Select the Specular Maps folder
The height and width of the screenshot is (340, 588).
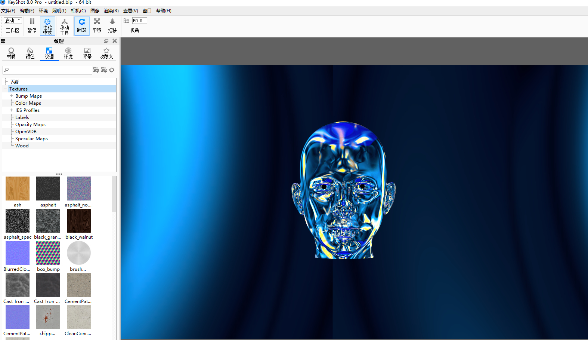pos(31,139)
